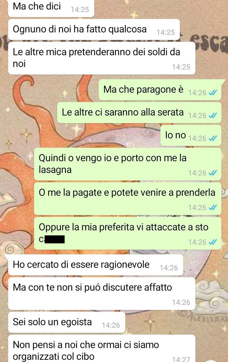Tap the 'Non pensi a noi che ormai' message

(x=102, y=349)
